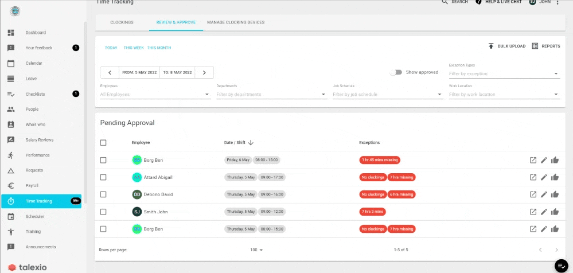Open details icon for Smith John row

pyautogui.click(x=533, y=212)
